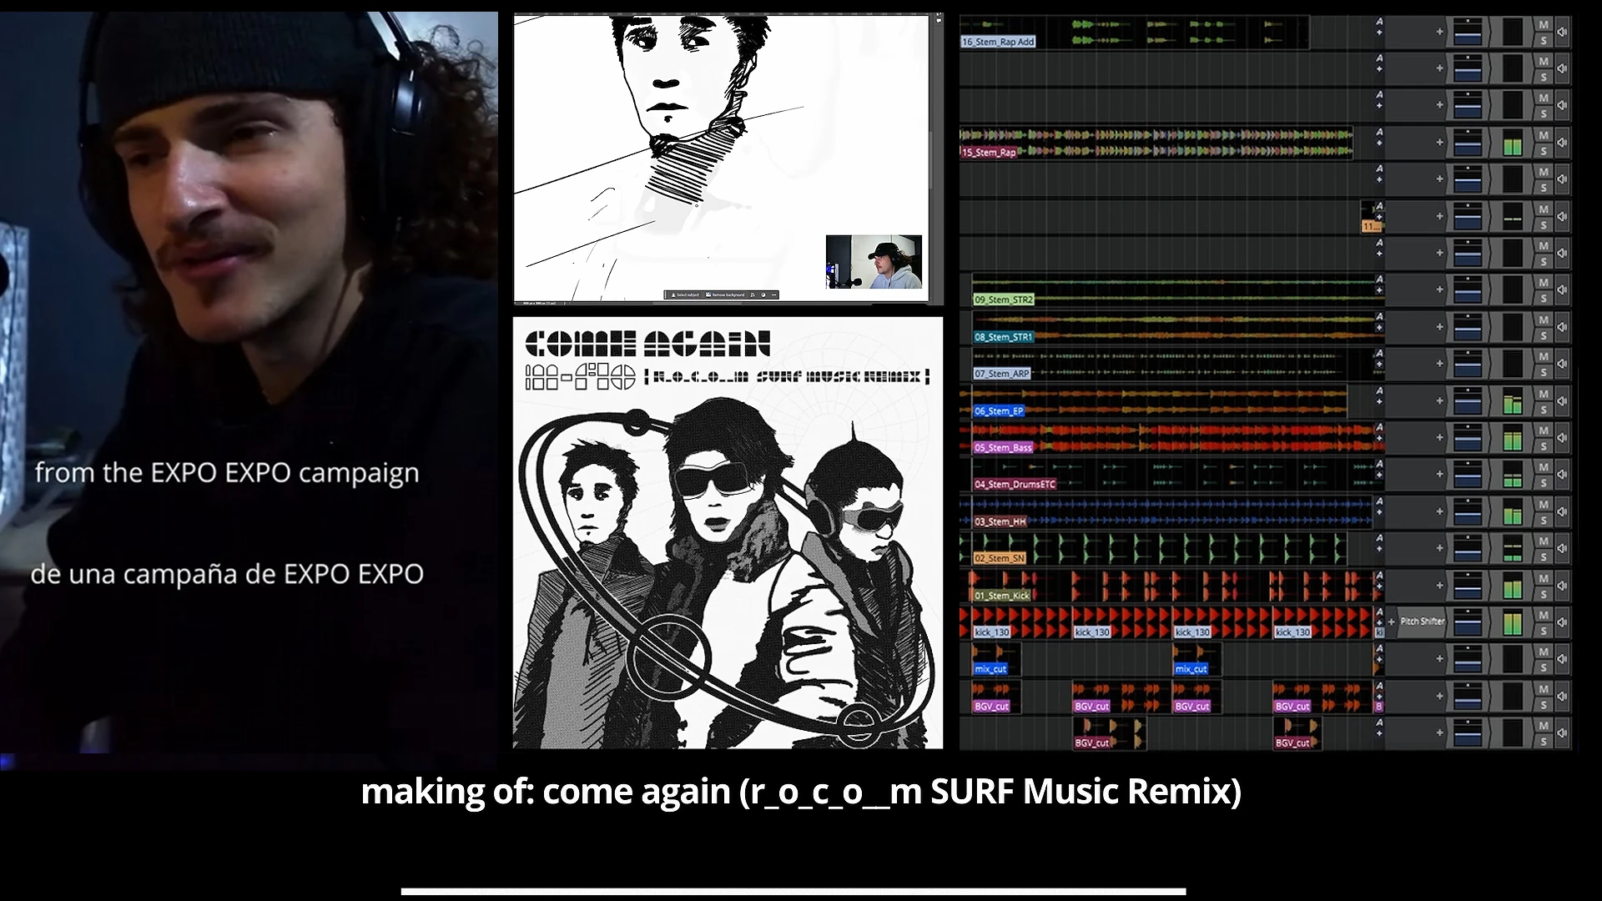Open the three-dots more options in Photoshop taskbar
This screenshot has height=901, width=1602.
pyautogui.click(x=773, y=294)
